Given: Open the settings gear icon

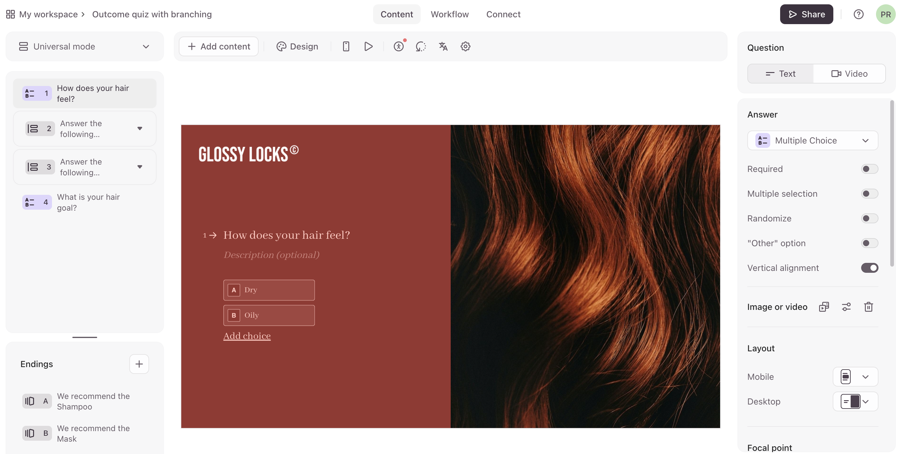Looking at the screenshot, I should (x=465, y=47).
